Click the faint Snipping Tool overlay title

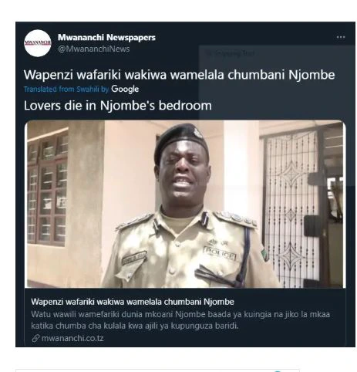231,53
